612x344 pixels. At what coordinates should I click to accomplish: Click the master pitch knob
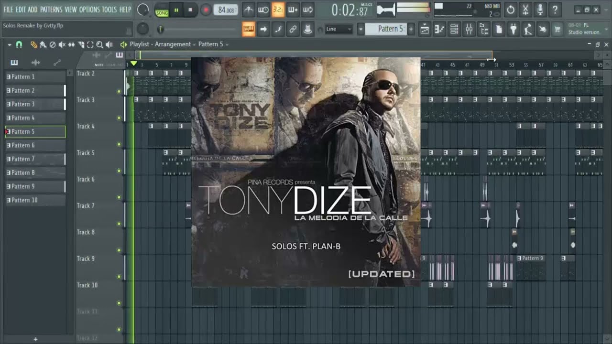[x=142, y=29]
